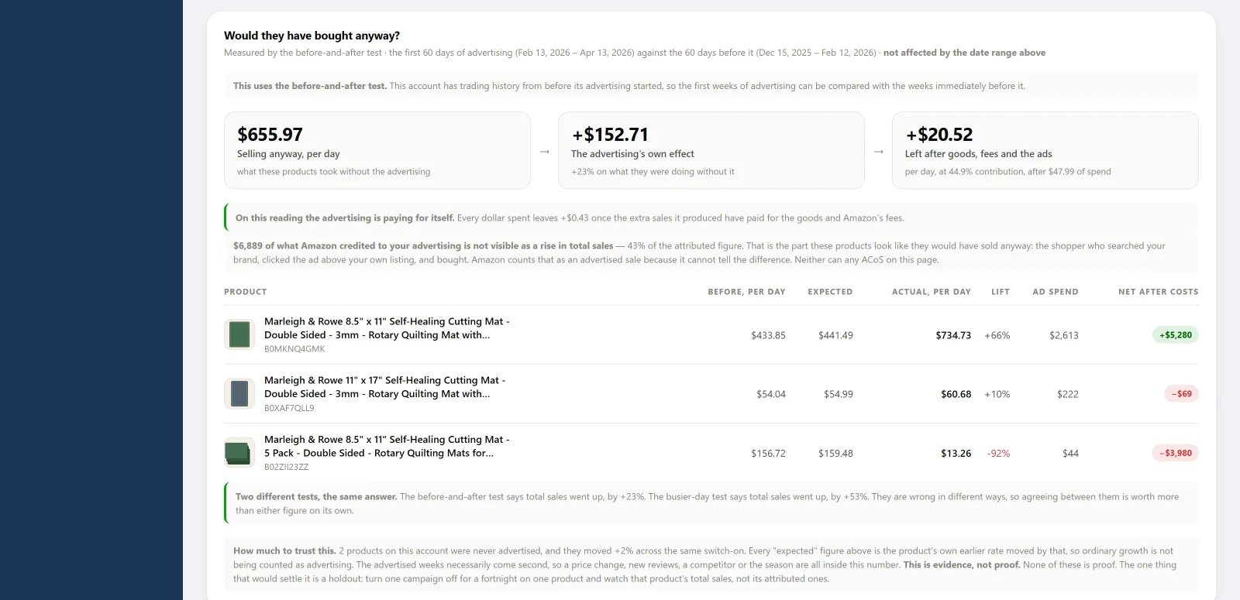Select the −$3,980 net badge

pos(1175,453)
